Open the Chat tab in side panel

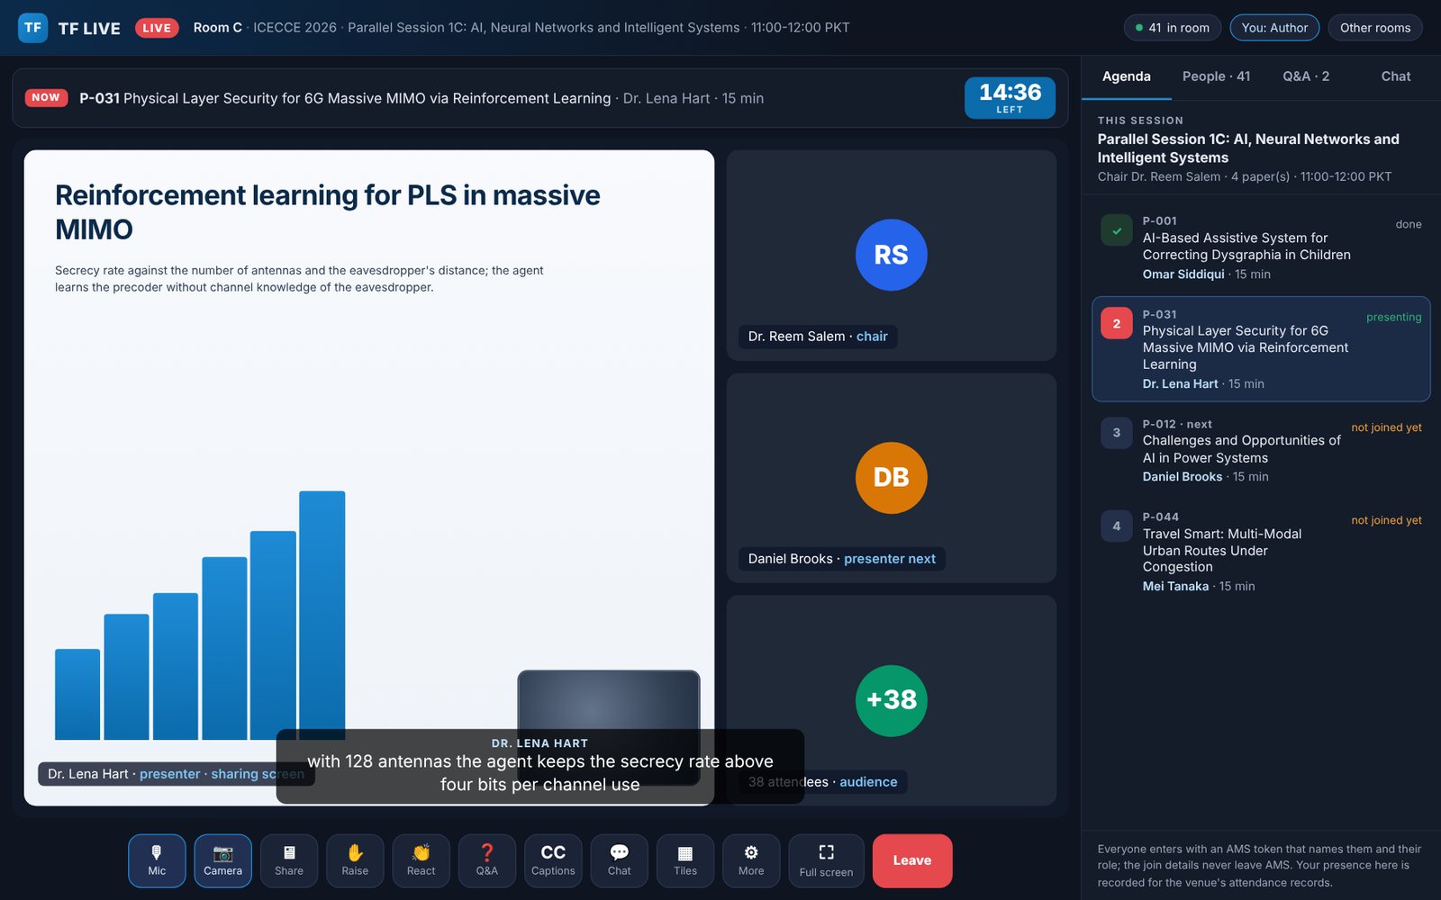coord(1396,76)
